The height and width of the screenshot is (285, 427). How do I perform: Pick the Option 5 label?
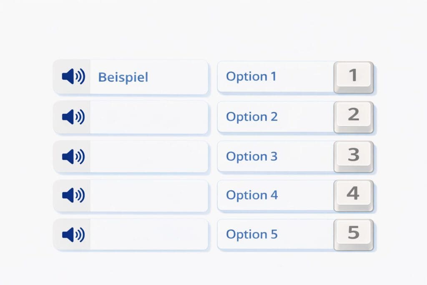pos(252,235)
